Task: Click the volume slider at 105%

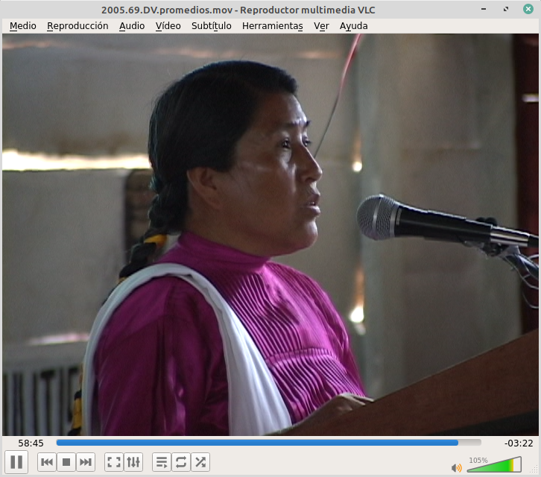Action: (x=494, y=464)
